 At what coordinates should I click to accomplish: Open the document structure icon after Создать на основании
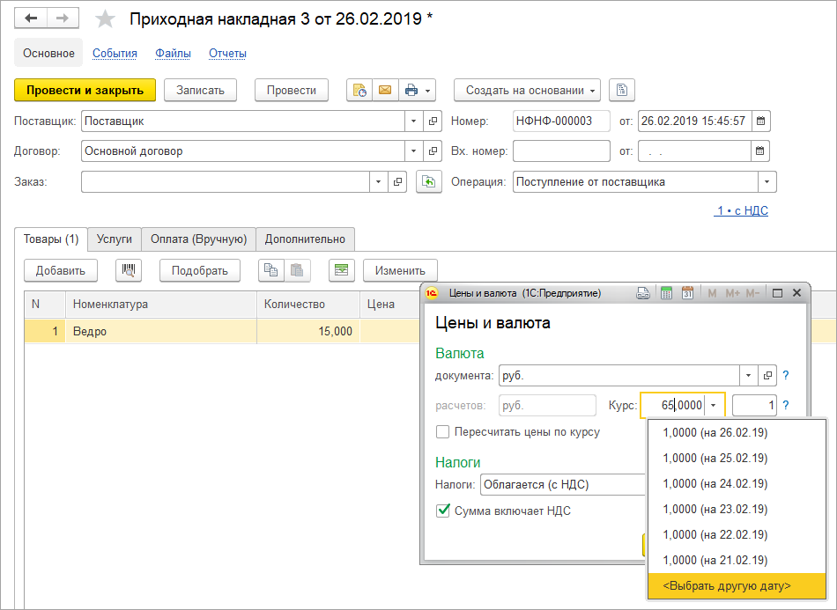click(622, 90)
